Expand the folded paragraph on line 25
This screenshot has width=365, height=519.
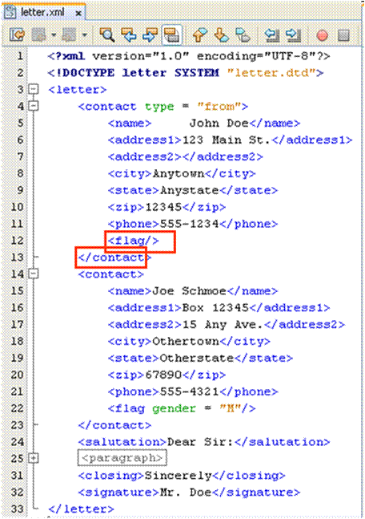pyautogui.click(x=34, y=458)
